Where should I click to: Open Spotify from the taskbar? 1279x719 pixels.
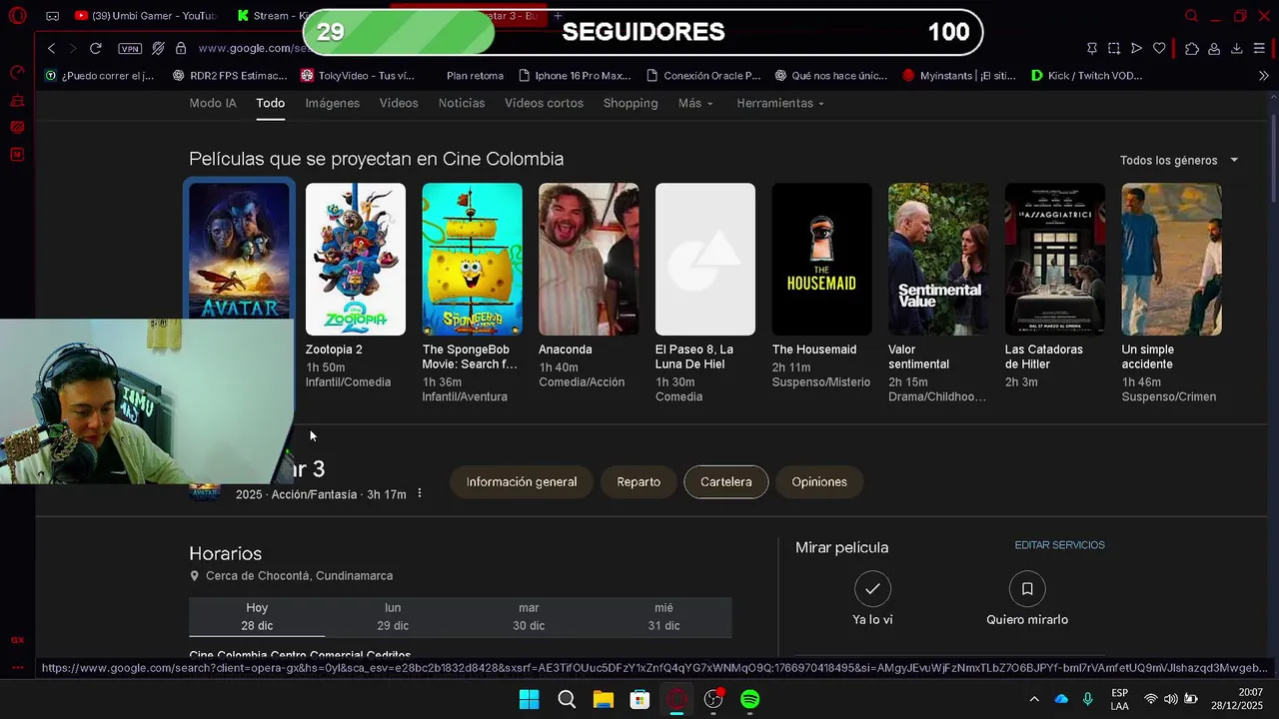pyautogui.click(x=750, y=699)
